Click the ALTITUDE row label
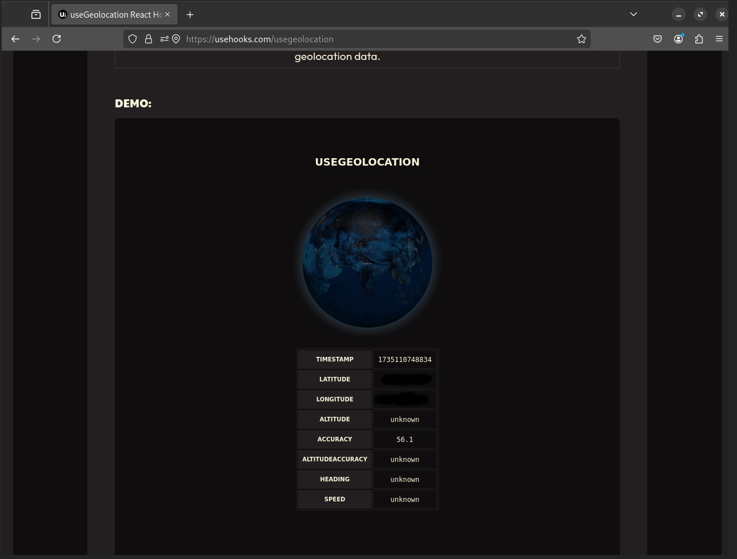This screenshot has height=559, width=737. click(x=335, y=419)
